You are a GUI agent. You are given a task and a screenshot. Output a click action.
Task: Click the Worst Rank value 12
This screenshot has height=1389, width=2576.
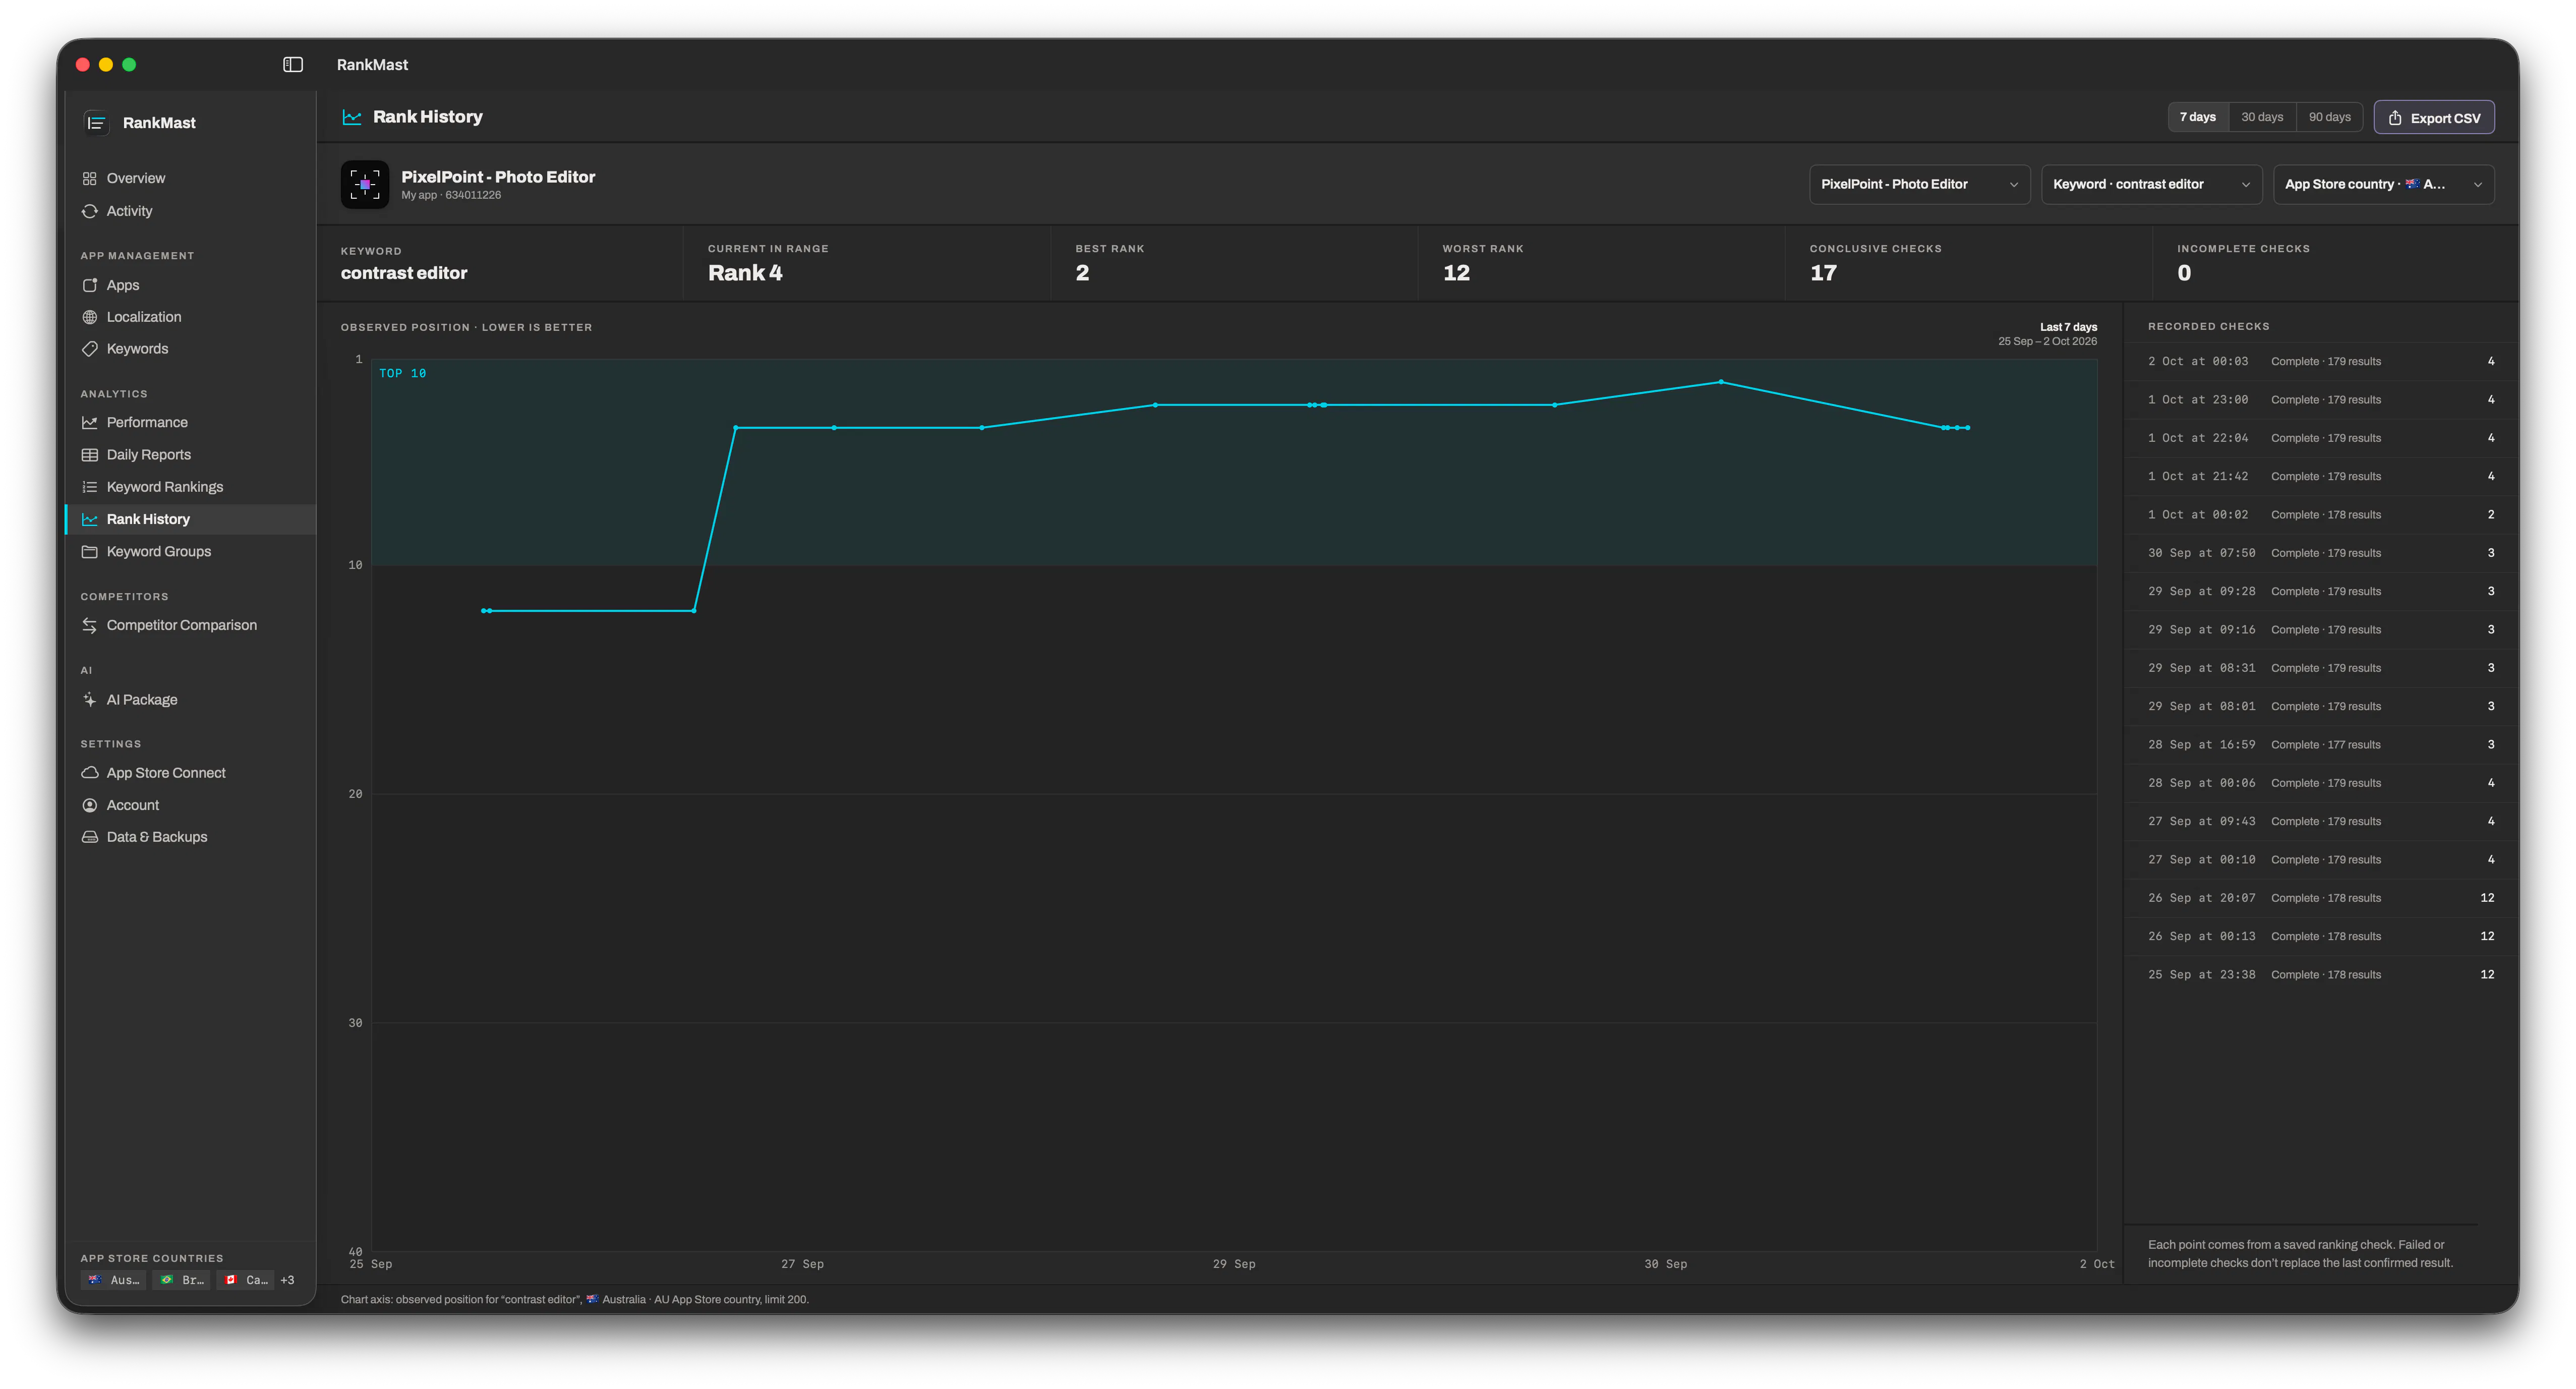tap(1456, 273)
